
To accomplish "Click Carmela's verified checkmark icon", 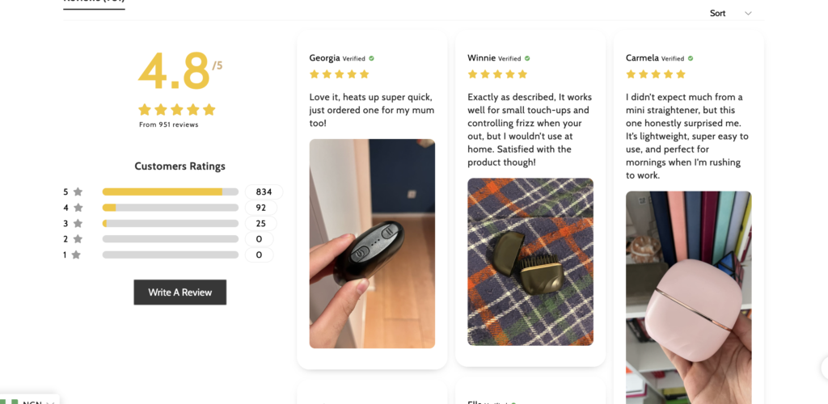I will click(691, 58).
